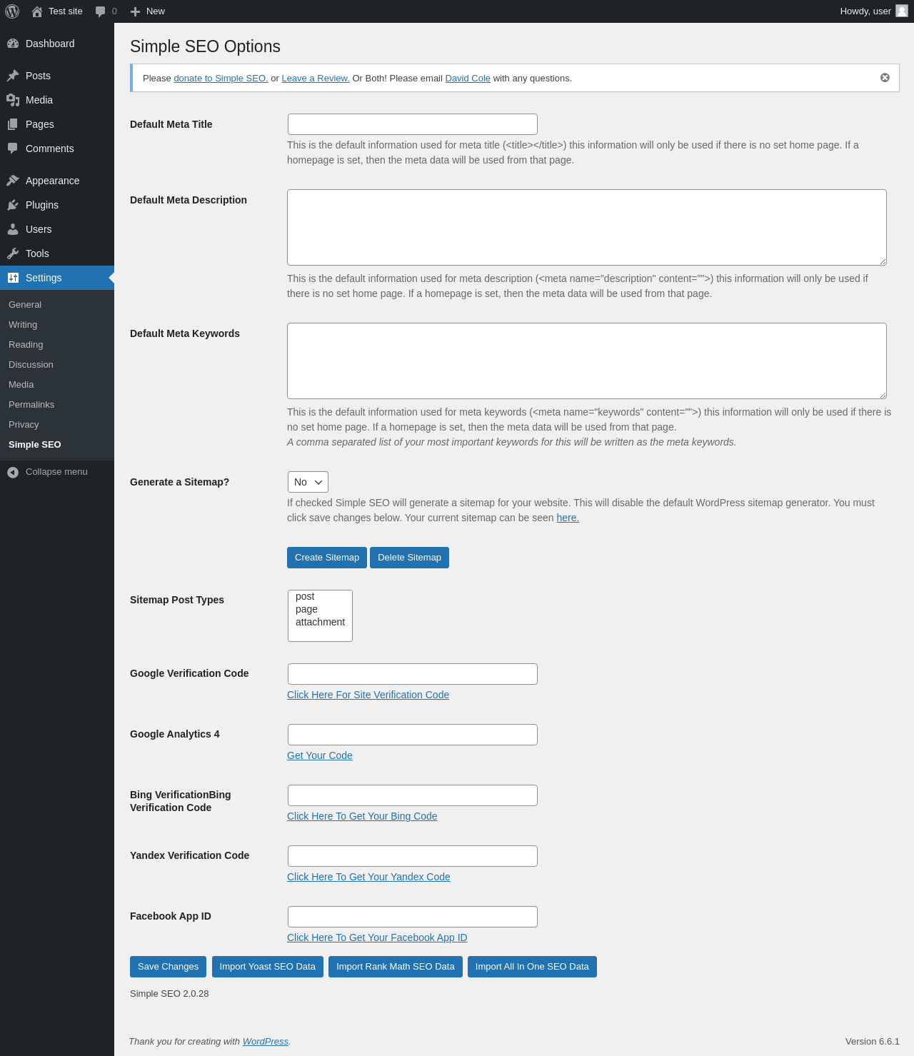Screen dimensions: 914x1056
Task: Click the user avatar in admin bar
Action: pyautogui.click(x=902, y=11)
